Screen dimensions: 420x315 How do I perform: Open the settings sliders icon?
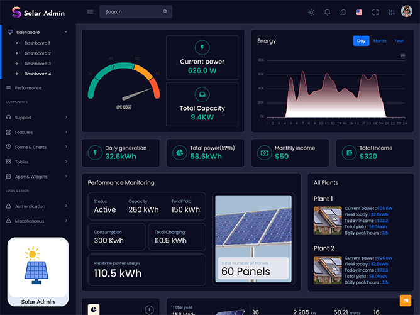pyautogui.click(x=392, y=12)
